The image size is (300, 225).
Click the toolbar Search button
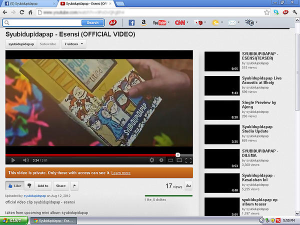tap(92, 22)
